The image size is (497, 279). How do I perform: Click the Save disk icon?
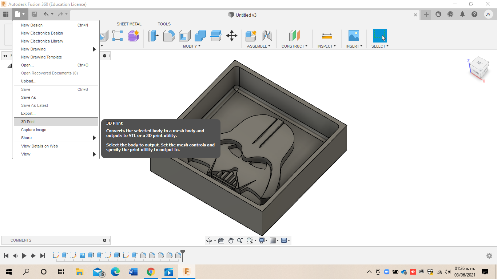34,14
